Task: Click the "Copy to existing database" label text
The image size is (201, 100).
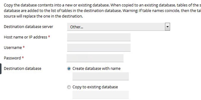Action: click(x=95, y=87)
